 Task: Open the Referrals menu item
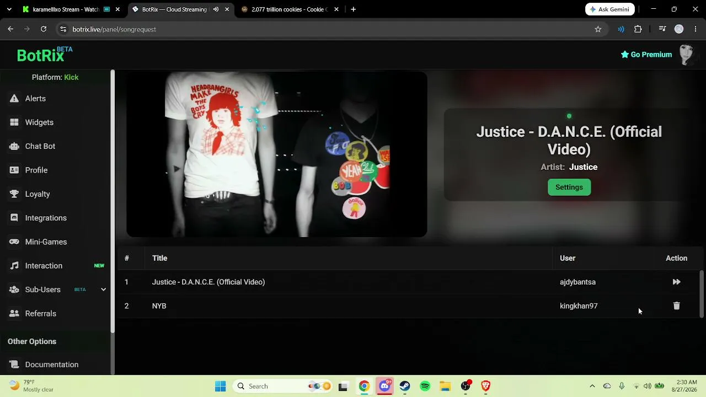point(41,314)
